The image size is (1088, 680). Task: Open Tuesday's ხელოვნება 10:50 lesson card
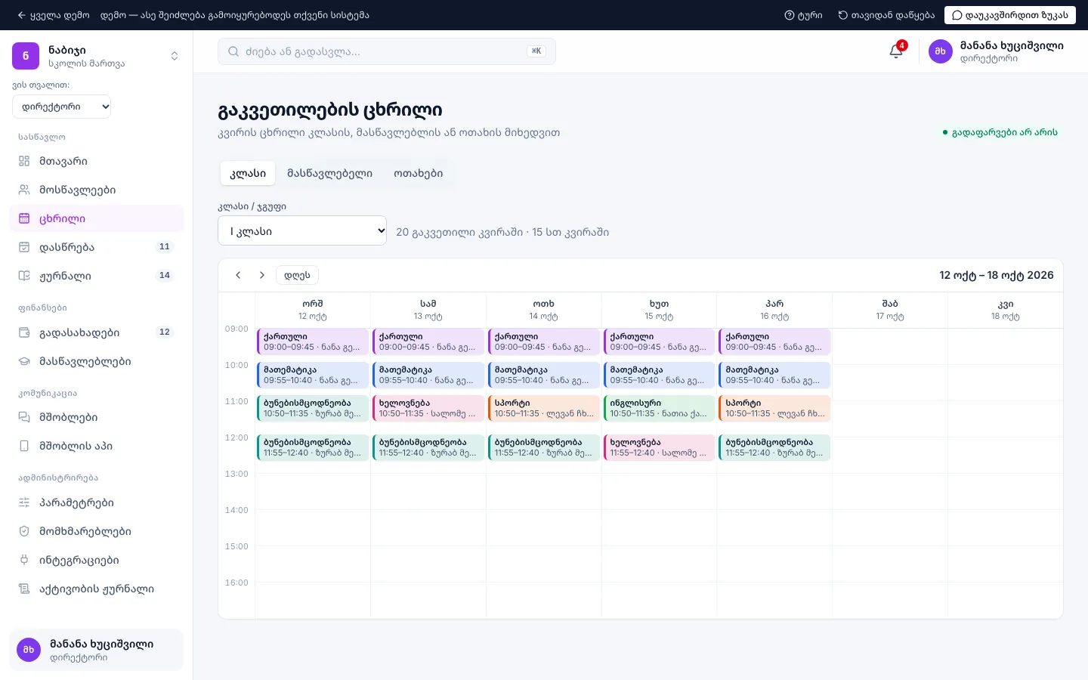[428, 408]
